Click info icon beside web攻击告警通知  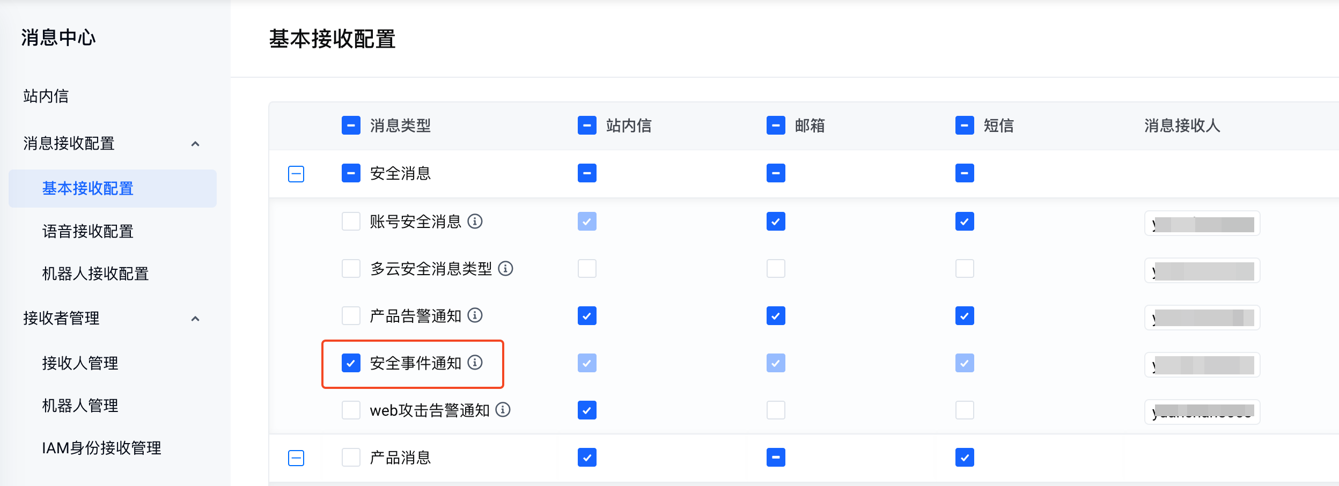(503, 410)
